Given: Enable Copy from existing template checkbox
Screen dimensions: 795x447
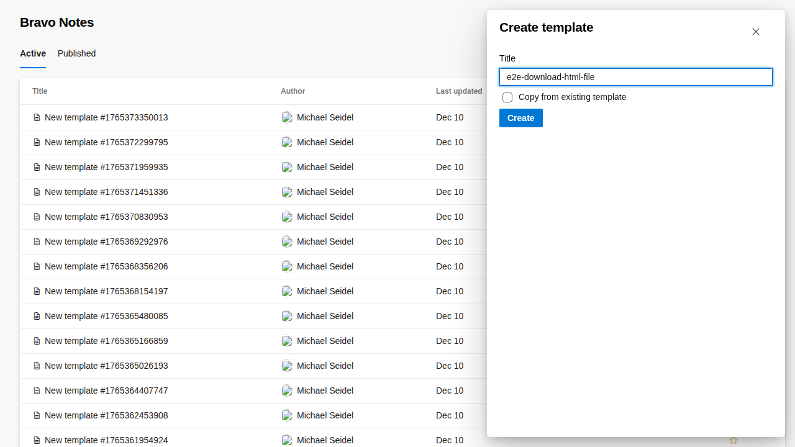Looking at the screenshot, I should [x=507, y=97].
